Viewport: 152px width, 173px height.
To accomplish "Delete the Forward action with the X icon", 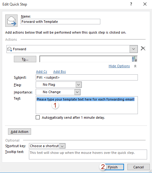I will point(143,48).
